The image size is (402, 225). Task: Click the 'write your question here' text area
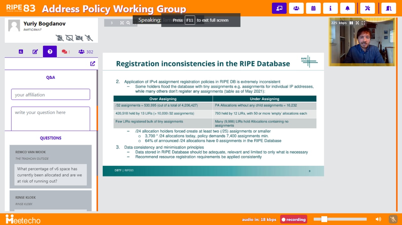(x=51, y=119)
